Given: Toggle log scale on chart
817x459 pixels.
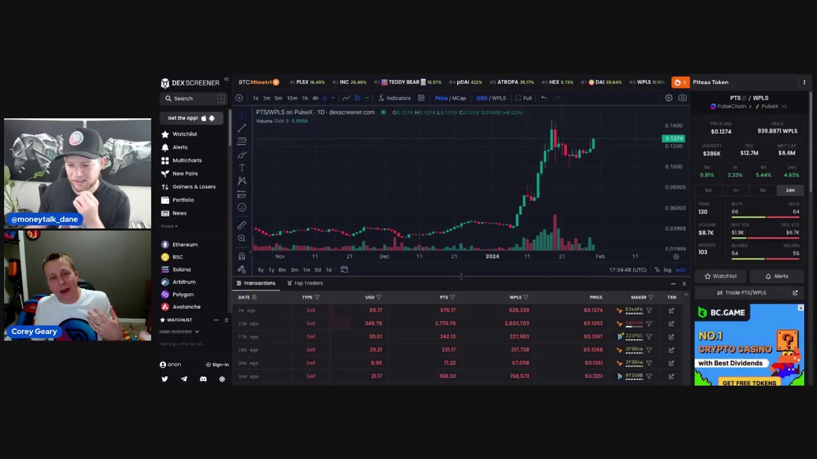Looking at the screenshot, I should click(x=668, y=270).
